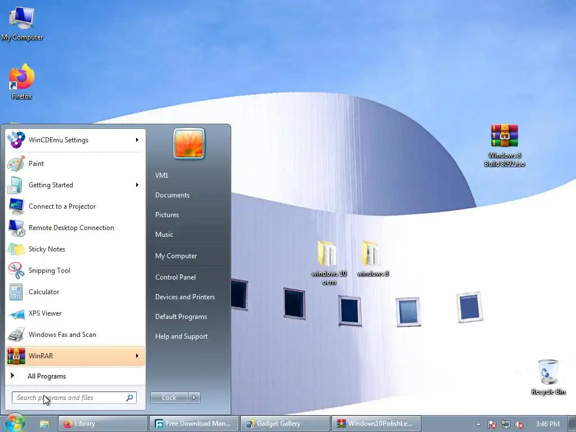Open the XPS Viewer icon
Image resolution: width=576 pixels, height=432 pixels.
pos(16,313)
